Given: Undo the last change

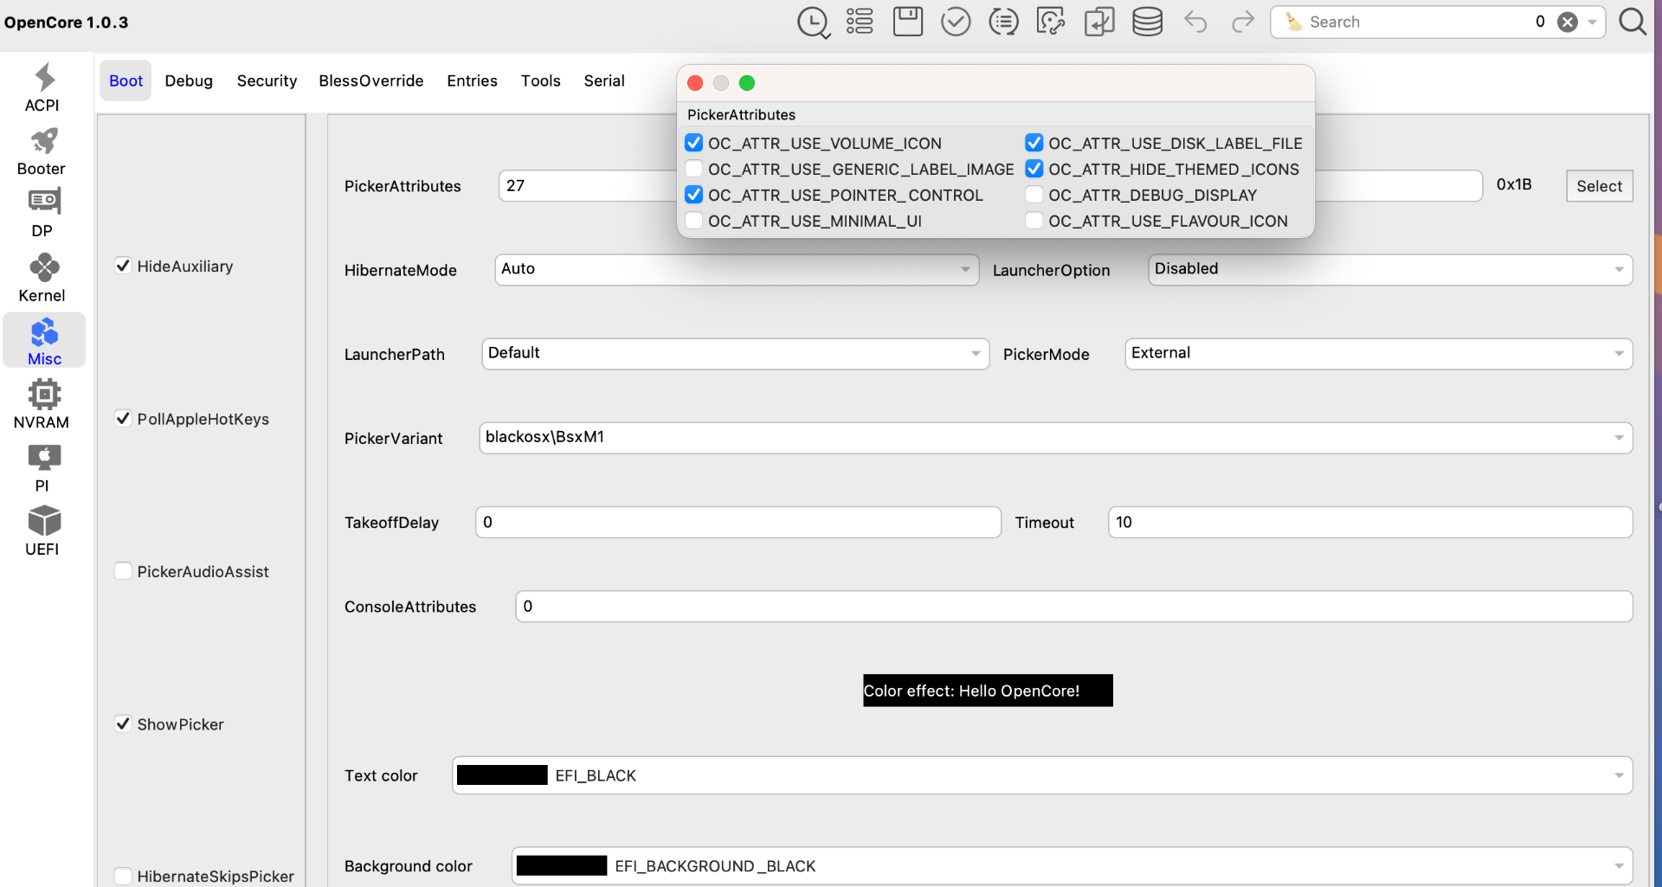Looking at the screenshot, I should [x=1195, y=22].
